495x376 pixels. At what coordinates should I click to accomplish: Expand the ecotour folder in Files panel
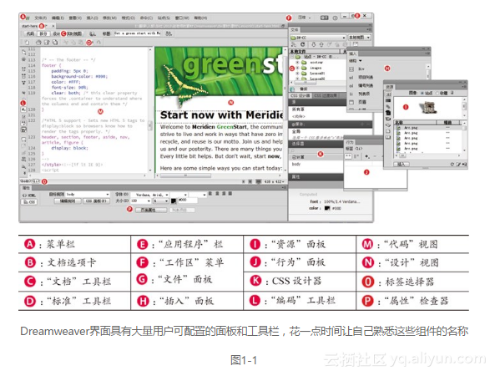pos(297,63)
